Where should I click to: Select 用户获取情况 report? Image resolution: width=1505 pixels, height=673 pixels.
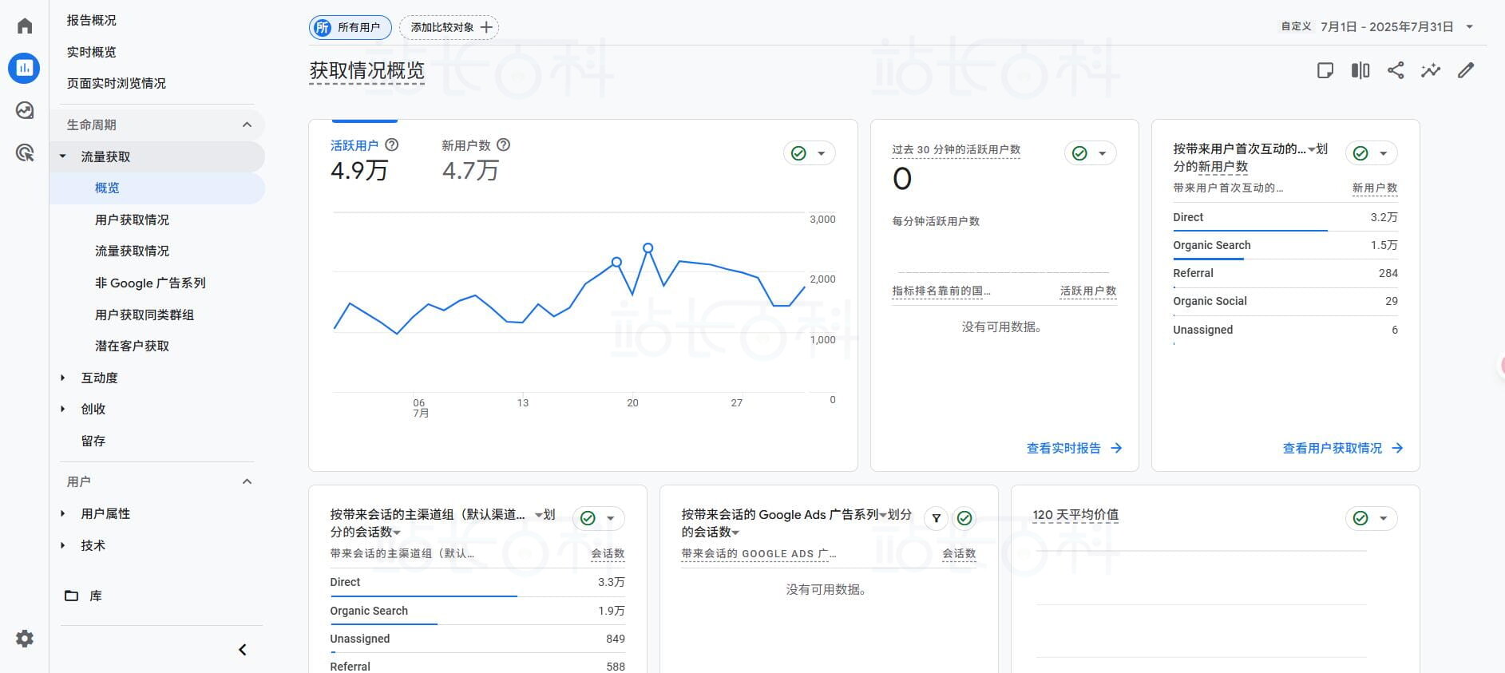tap(132, 220)
